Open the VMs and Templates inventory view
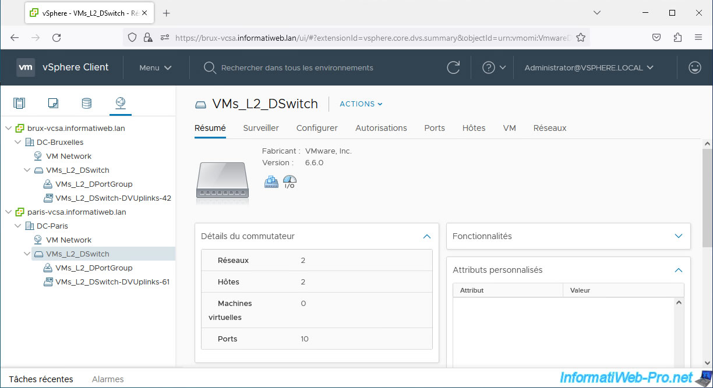Screen dimensions: 713x388 [x=53, y=104]
